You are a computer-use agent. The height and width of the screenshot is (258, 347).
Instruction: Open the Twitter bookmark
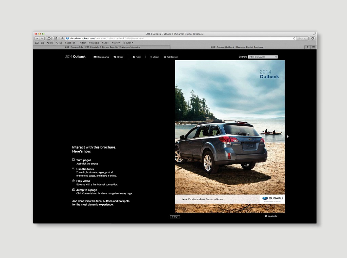[x=82, y=43]
